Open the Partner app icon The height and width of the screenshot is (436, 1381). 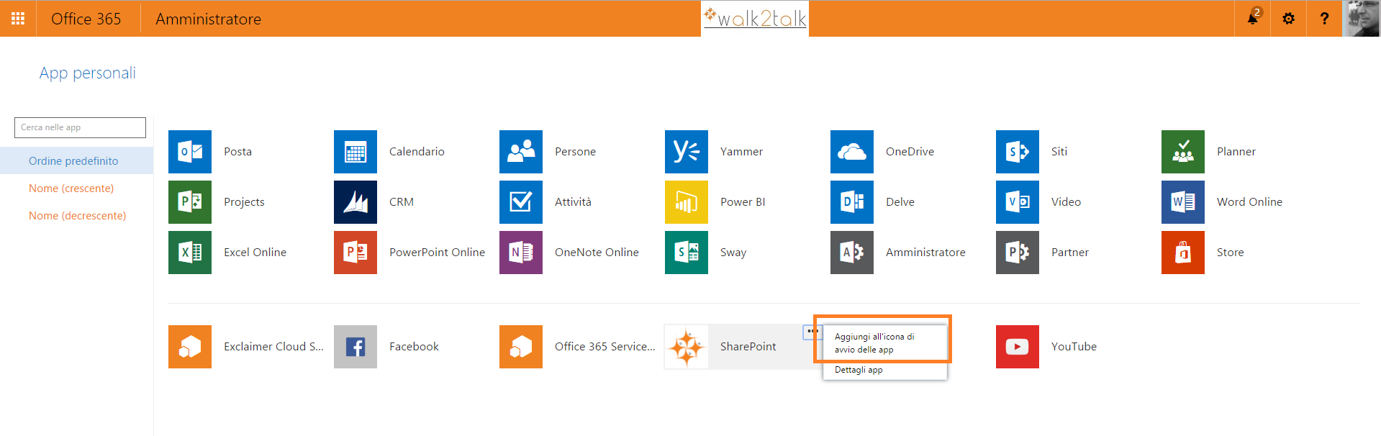(1018, 253)
